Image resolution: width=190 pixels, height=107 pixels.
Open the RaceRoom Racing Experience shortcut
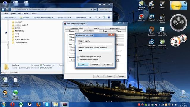point(162,44)
